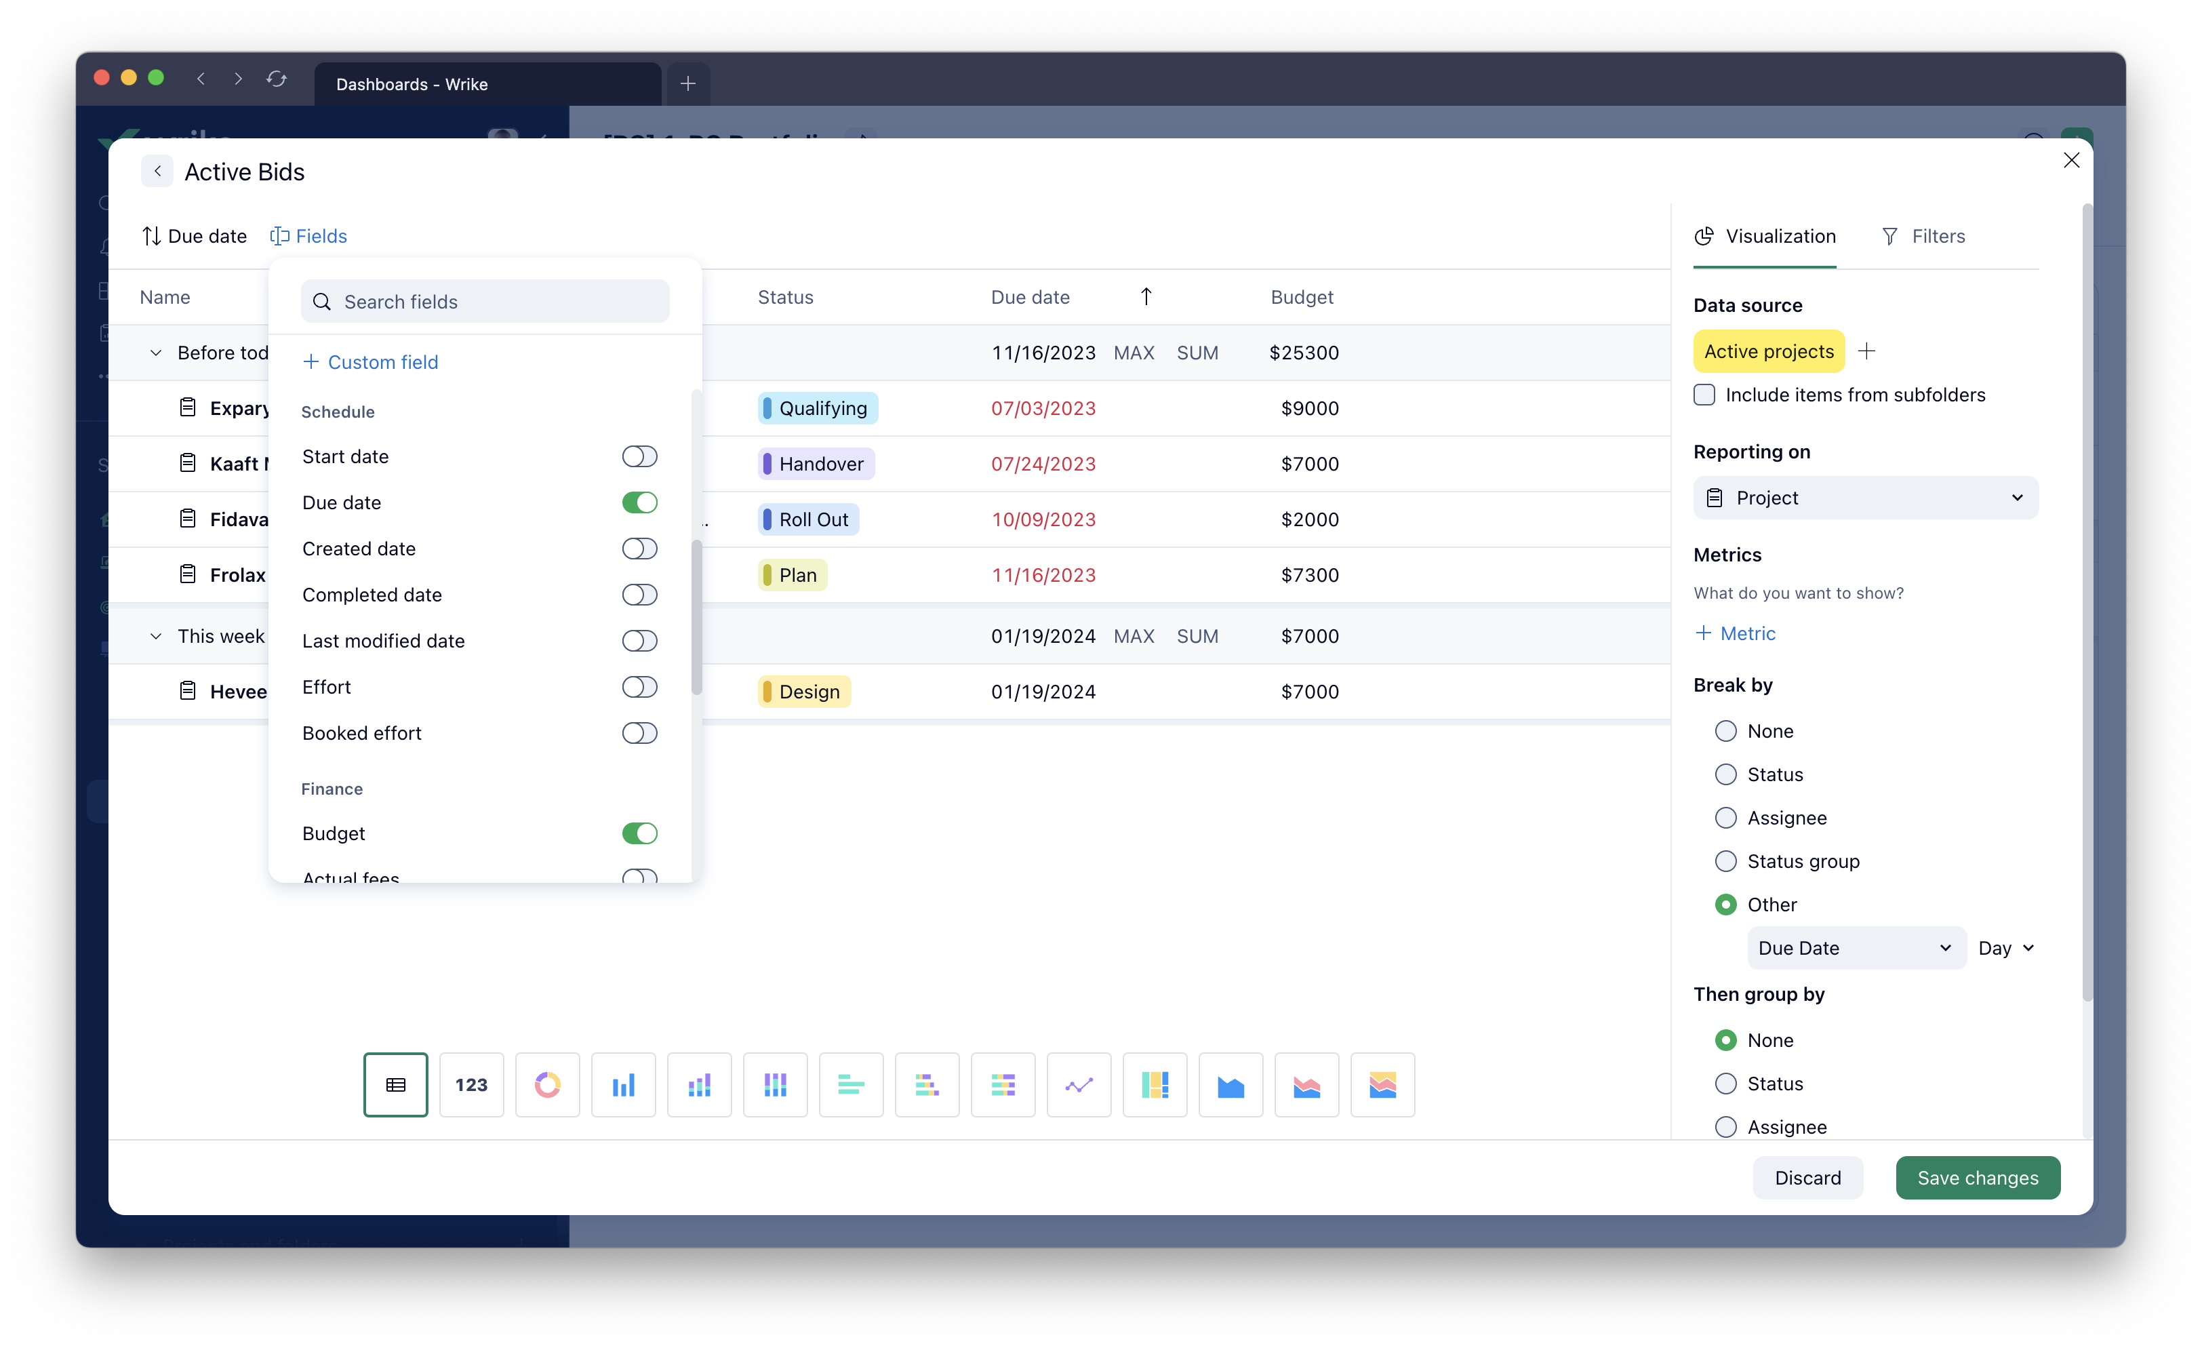Choose the horizontal bar chart icon
The width and height of the screenshot is (2202, 1348).
click(851, 1084)
